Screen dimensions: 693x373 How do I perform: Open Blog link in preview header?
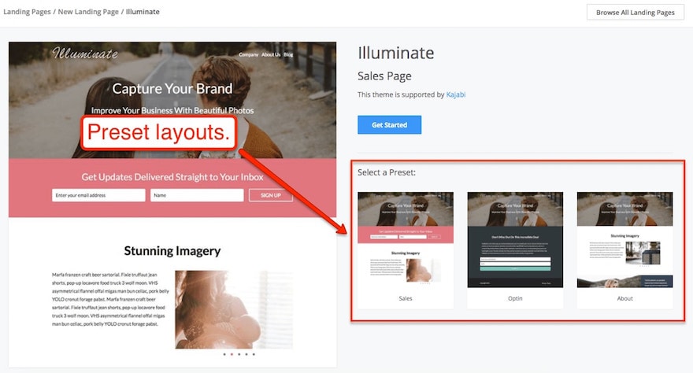tap(288, 55)
